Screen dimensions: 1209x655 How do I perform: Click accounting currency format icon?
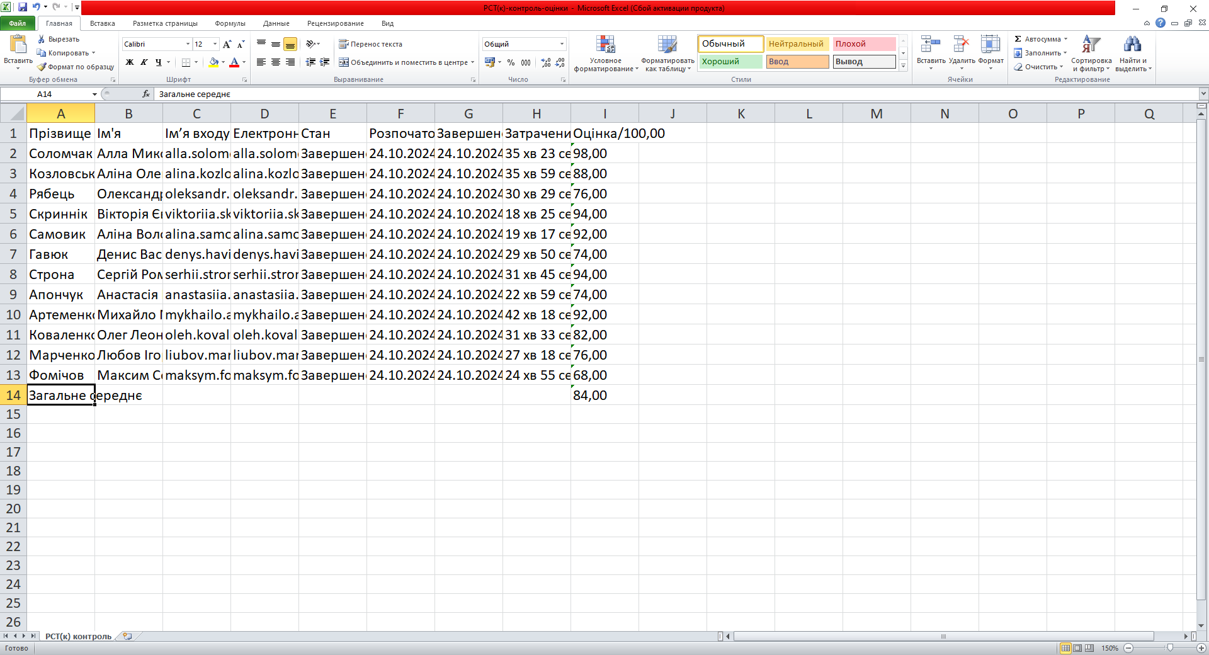tap(490, 62)
